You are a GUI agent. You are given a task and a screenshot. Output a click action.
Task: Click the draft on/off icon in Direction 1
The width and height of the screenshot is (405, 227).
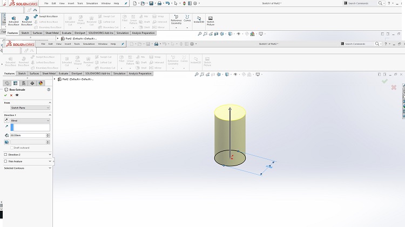pyautogui.click(x=6, y=142)
